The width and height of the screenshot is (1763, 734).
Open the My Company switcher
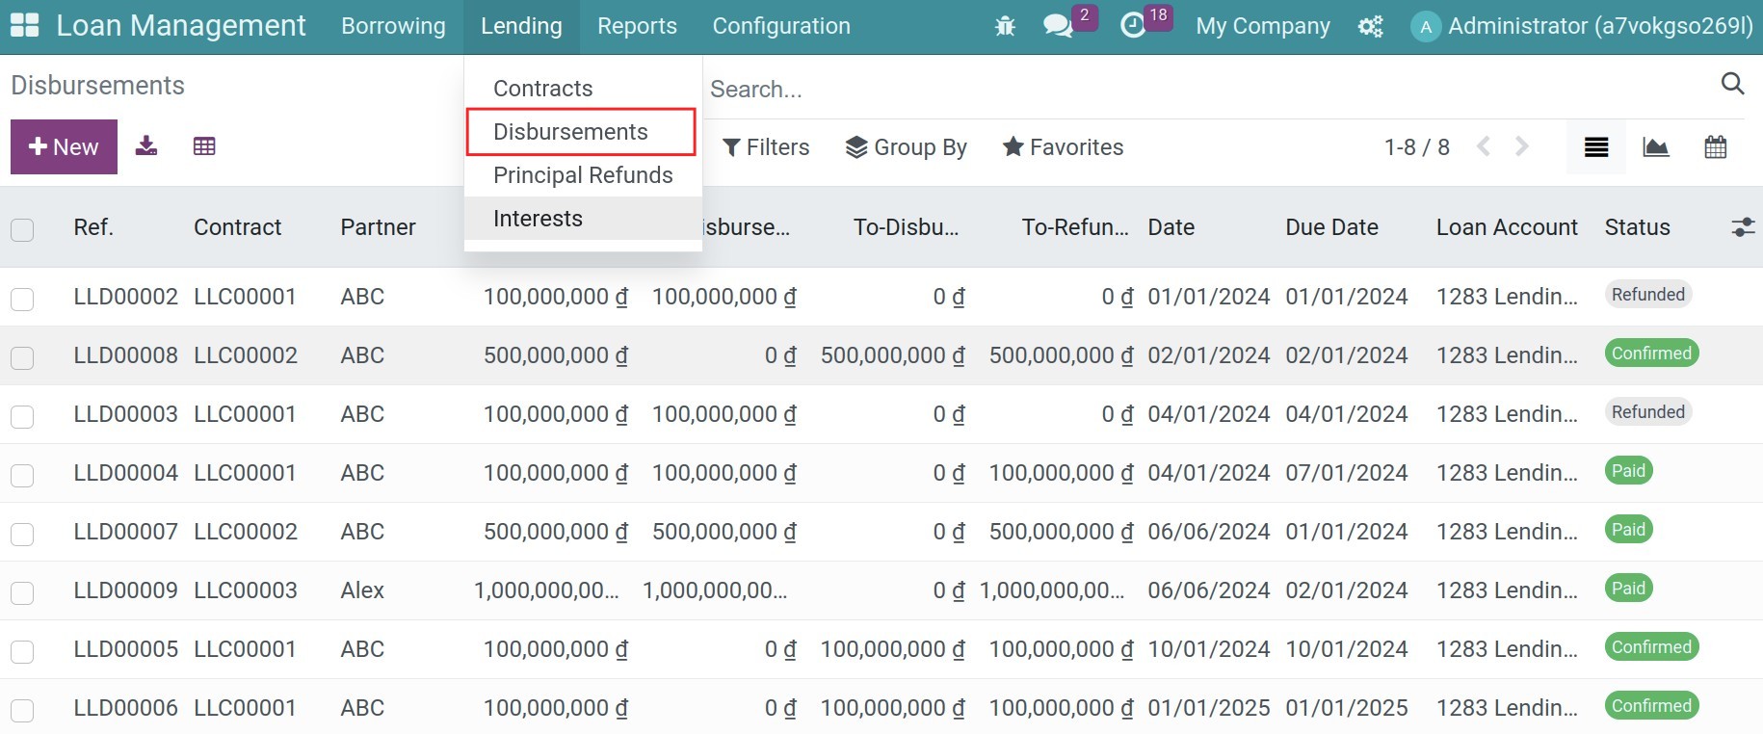[1262, 26]
